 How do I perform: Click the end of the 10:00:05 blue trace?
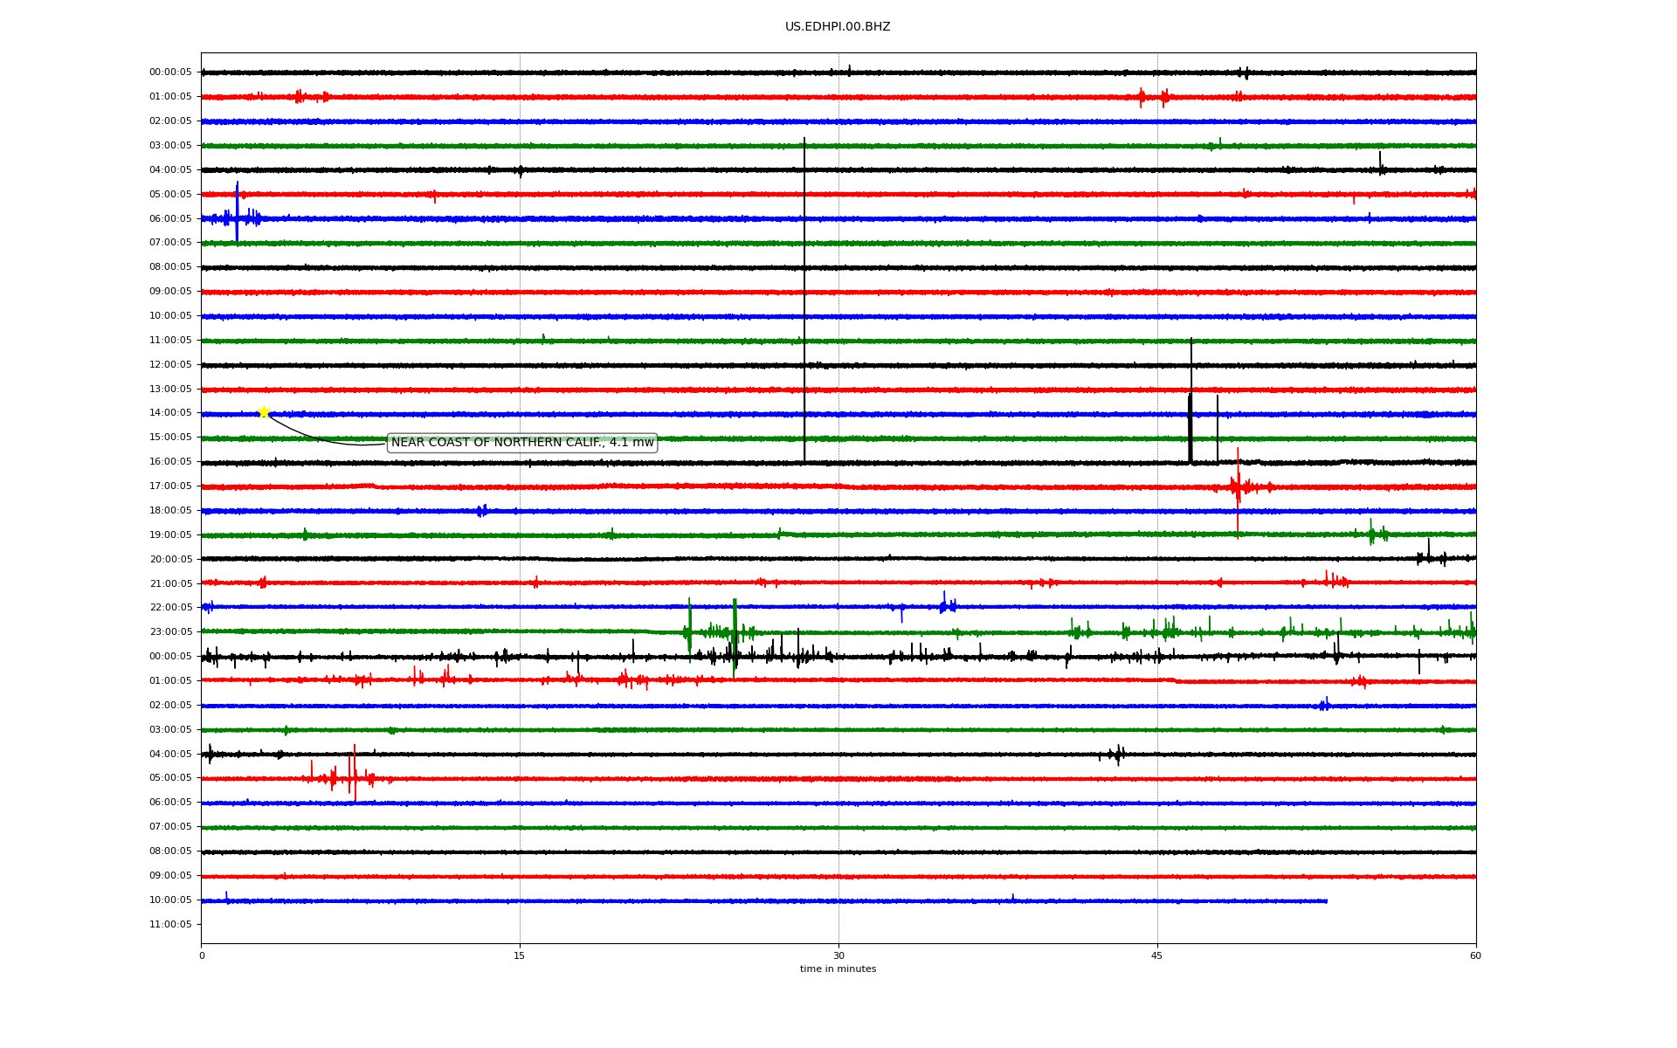1326,900
